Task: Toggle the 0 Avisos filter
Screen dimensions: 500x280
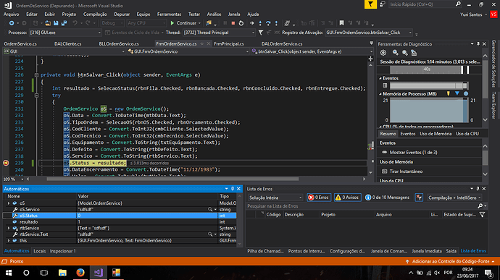Action: pyautogui.click(x=348, y=198)
